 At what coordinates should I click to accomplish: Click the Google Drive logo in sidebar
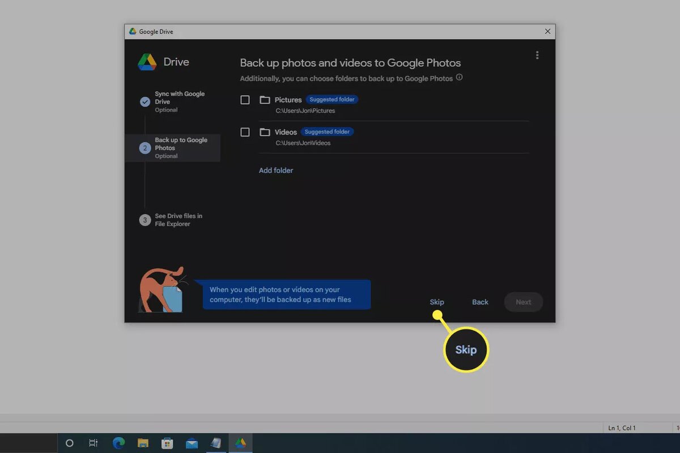147,62
